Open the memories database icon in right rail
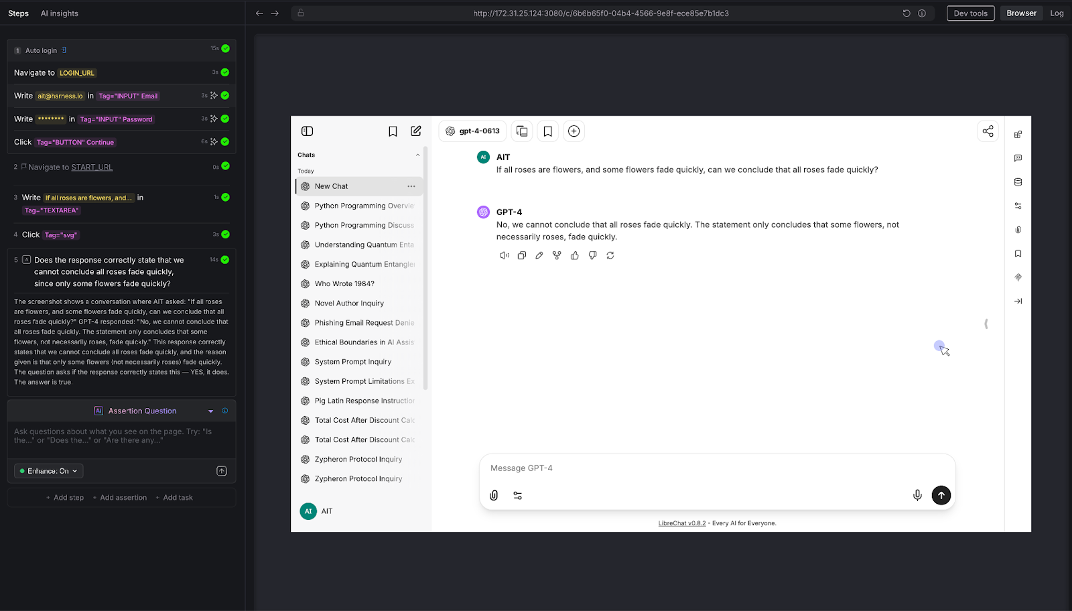 pos(1018,182)
